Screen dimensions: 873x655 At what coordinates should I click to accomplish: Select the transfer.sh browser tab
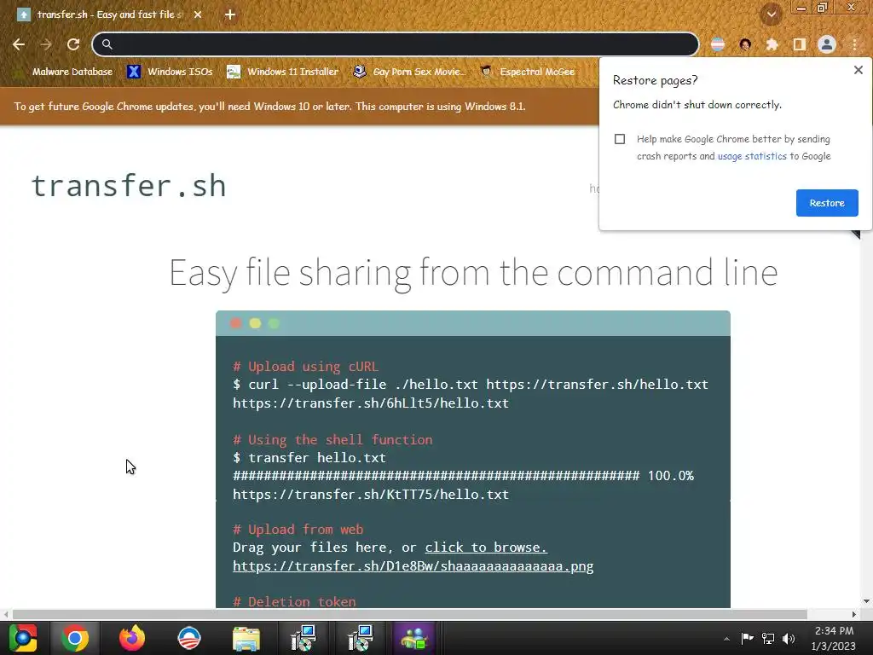pyautogui.click(x=110, y=14)
